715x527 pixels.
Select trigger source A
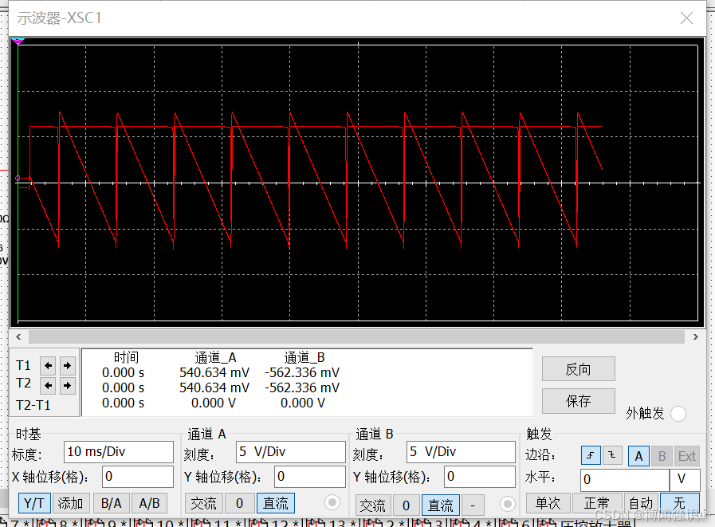(x=638, y=456)
